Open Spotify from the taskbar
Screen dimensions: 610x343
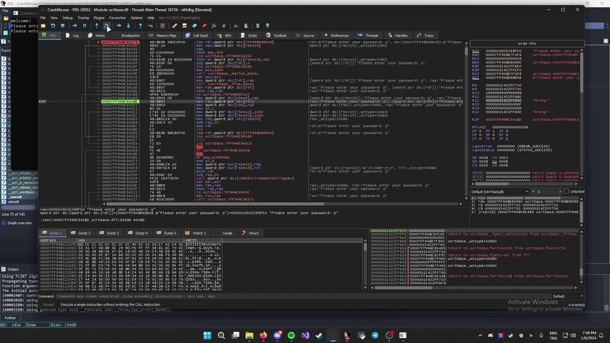tap(291, 335)
